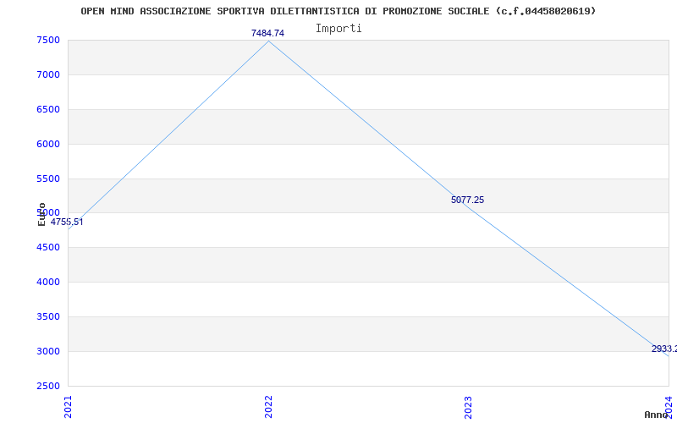This screenshot has width=677, height=423.
Task: Click the Importi chart subtitle
Action: 338,29
